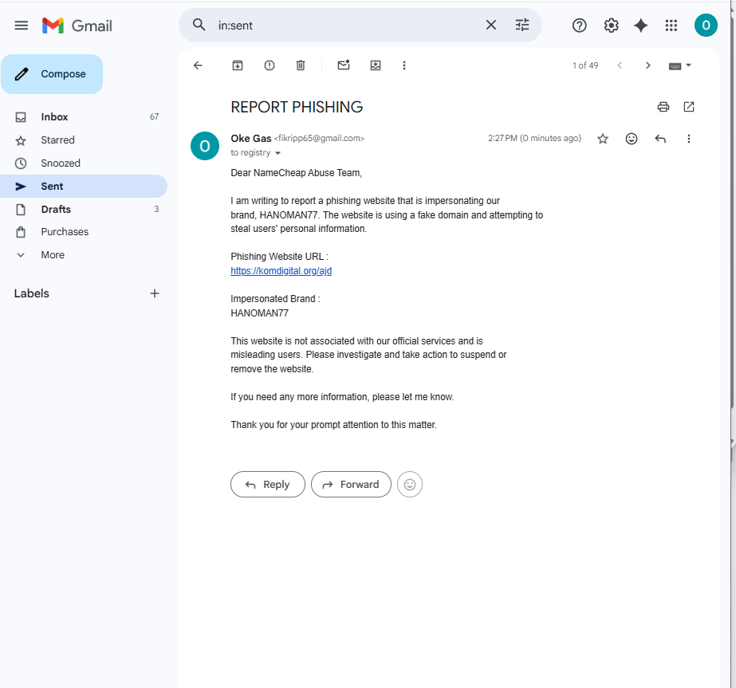Clear the in:sent search with X
Image resolution: width=736 pixels, height=688 pixels.
click(491, 25)
